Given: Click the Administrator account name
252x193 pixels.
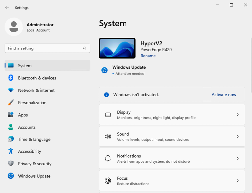Looking at the screenshot, I should tap(40, 25).
